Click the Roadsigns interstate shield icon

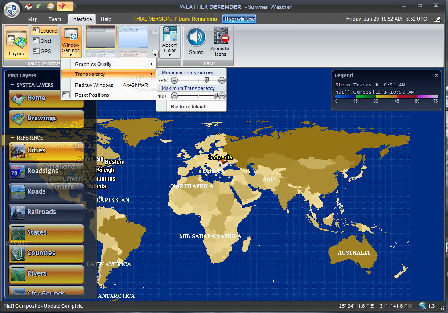tap(18, 172)
